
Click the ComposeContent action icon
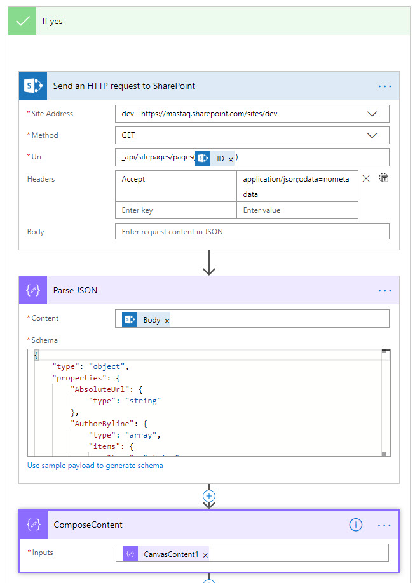click(x=33, y=525)
